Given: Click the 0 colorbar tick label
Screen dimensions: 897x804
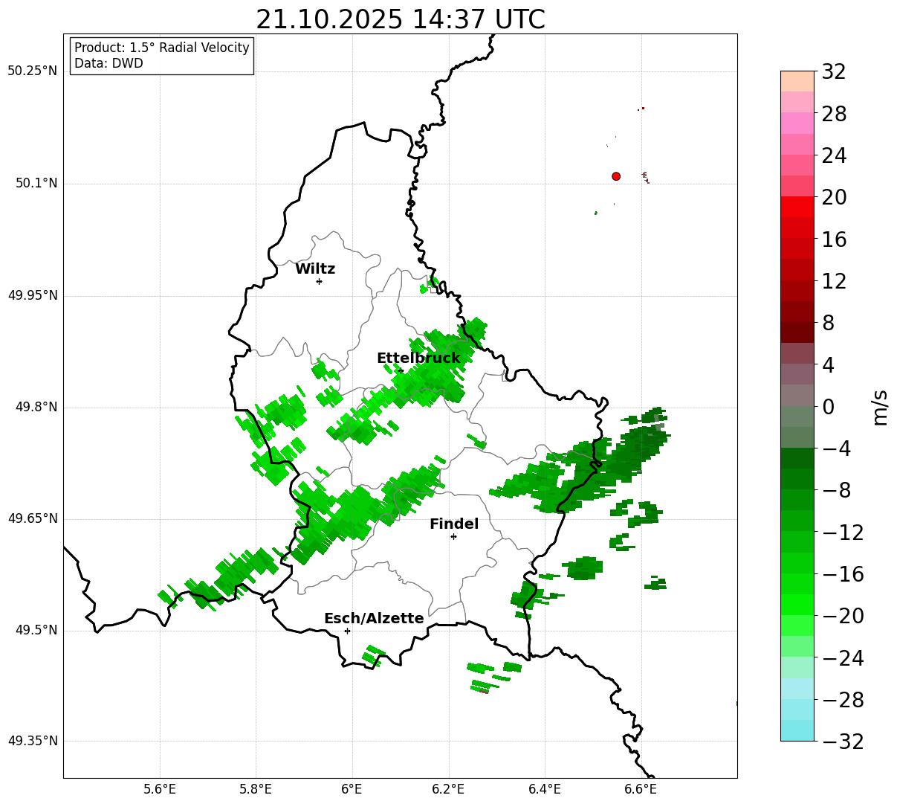Looking at the screenshot, I should click(828, 407).
